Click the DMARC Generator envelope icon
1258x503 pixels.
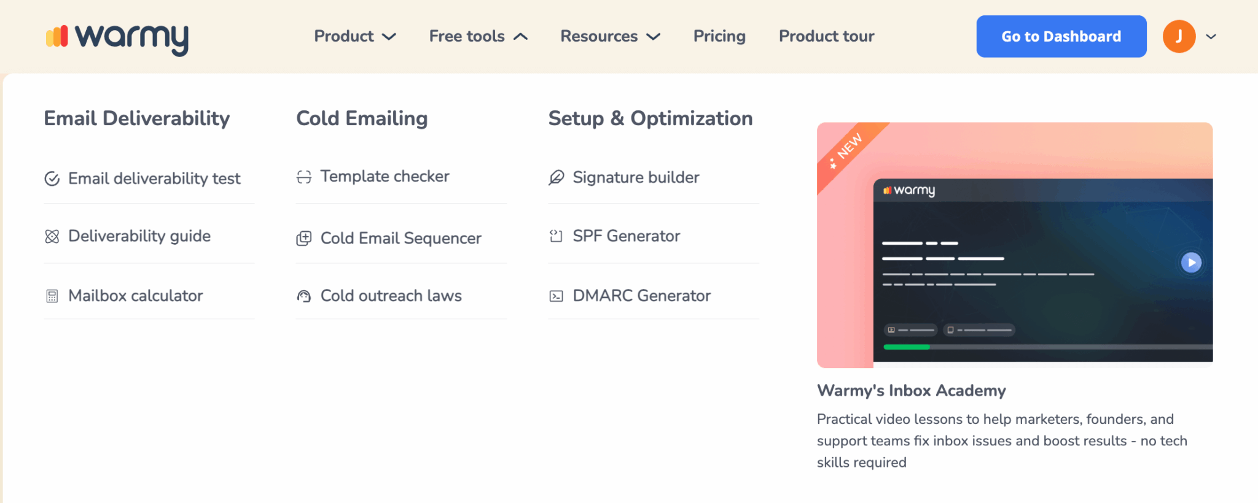pyautogui.click(x=556, y=296)
